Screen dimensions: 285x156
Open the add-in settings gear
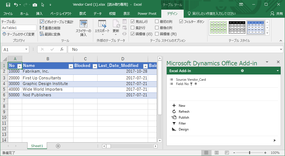tap(242, 71)
